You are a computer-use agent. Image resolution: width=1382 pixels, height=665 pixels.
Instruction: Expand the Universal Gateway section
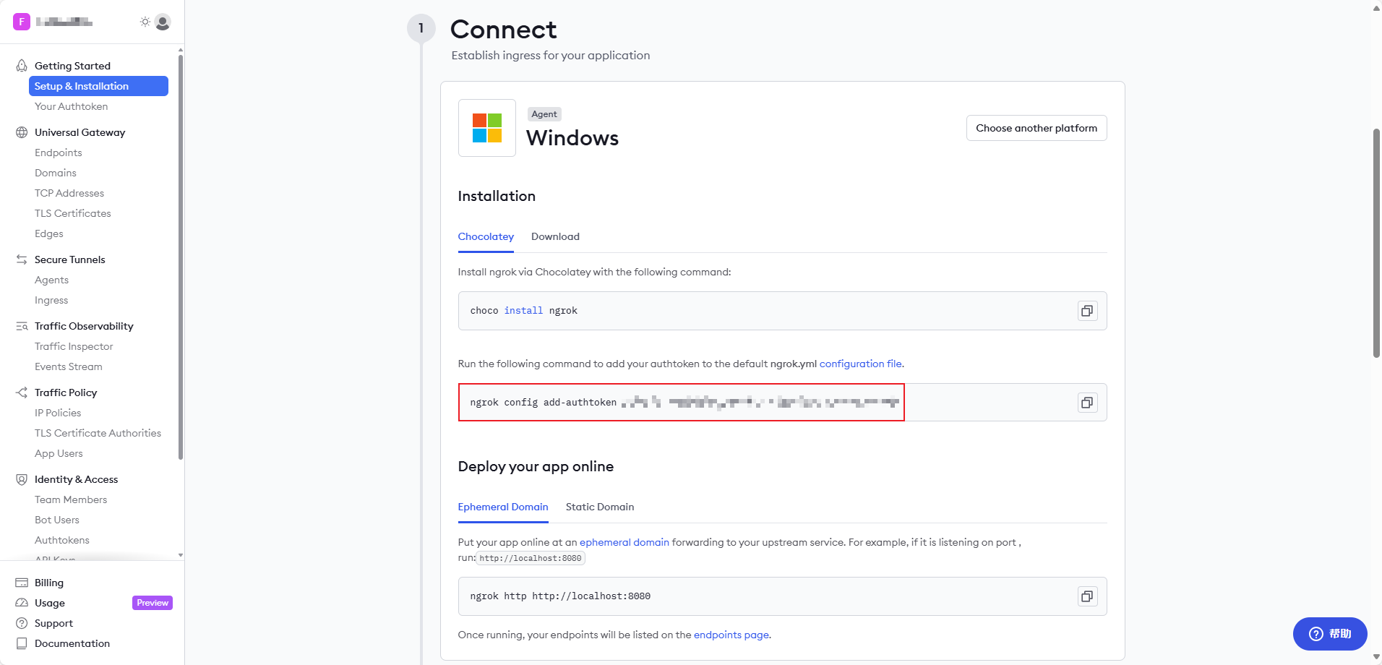pyautogui.click(x=80, y=132)
